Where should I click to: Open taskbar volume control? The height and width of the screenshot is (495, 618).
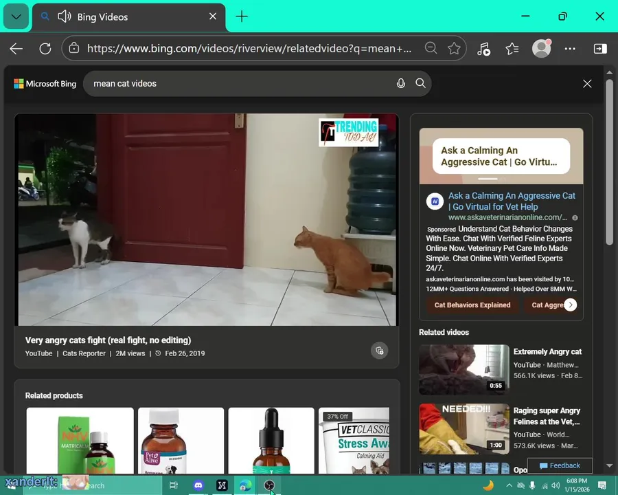click(556, 485)
